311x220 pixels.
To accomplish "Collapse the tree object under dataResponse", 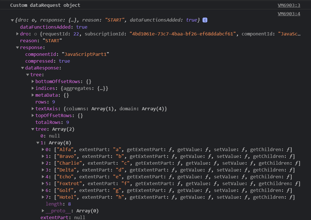I will click(x=27, y=75).
